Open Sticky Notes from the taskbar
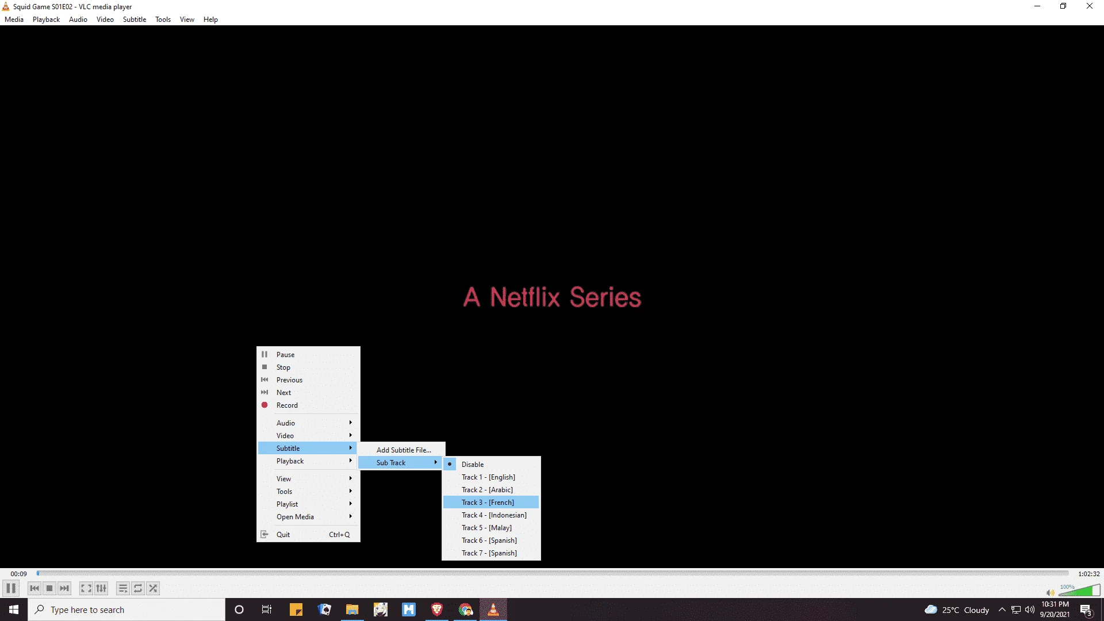 (x=296, y=609)
